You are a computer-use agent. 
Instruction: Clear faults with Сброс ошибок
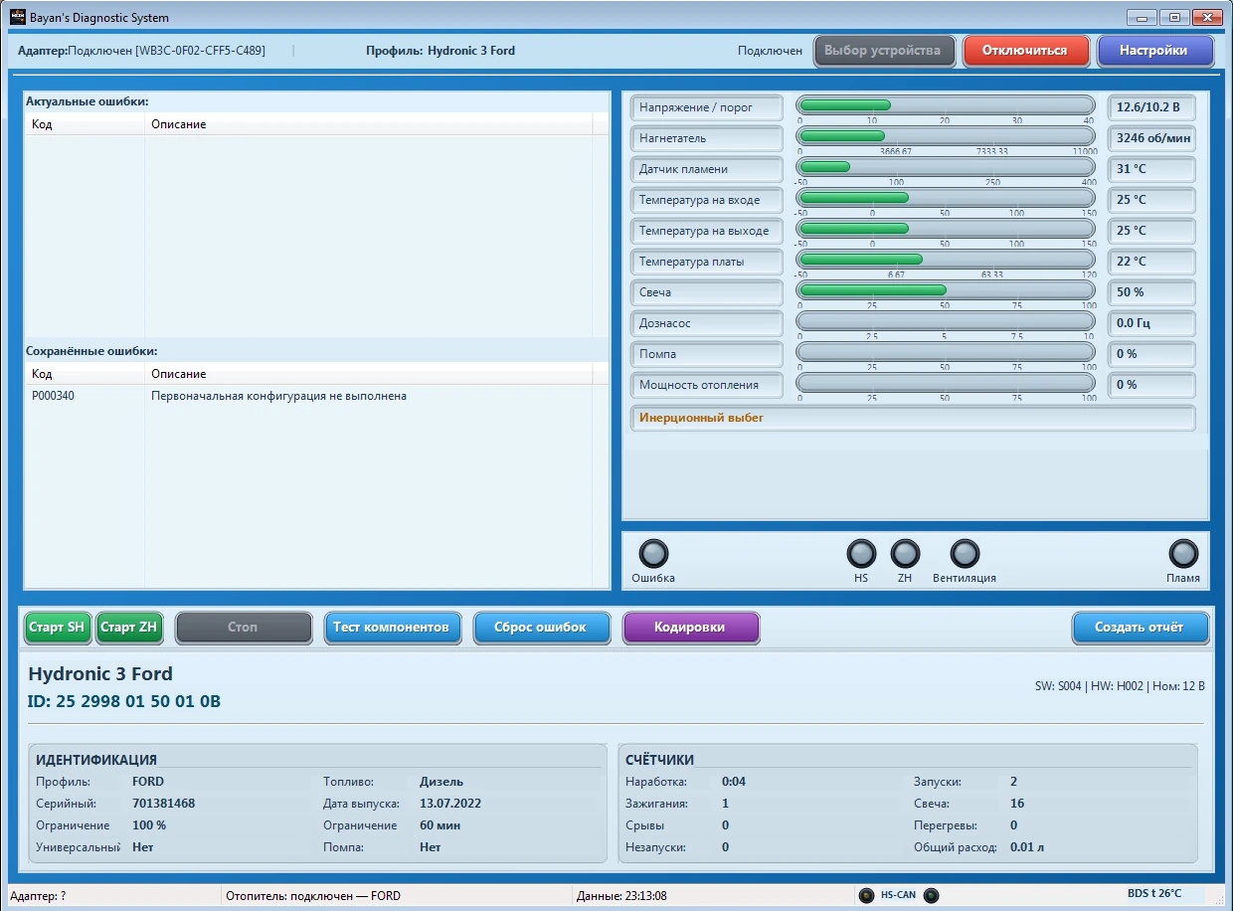(542, 628)
